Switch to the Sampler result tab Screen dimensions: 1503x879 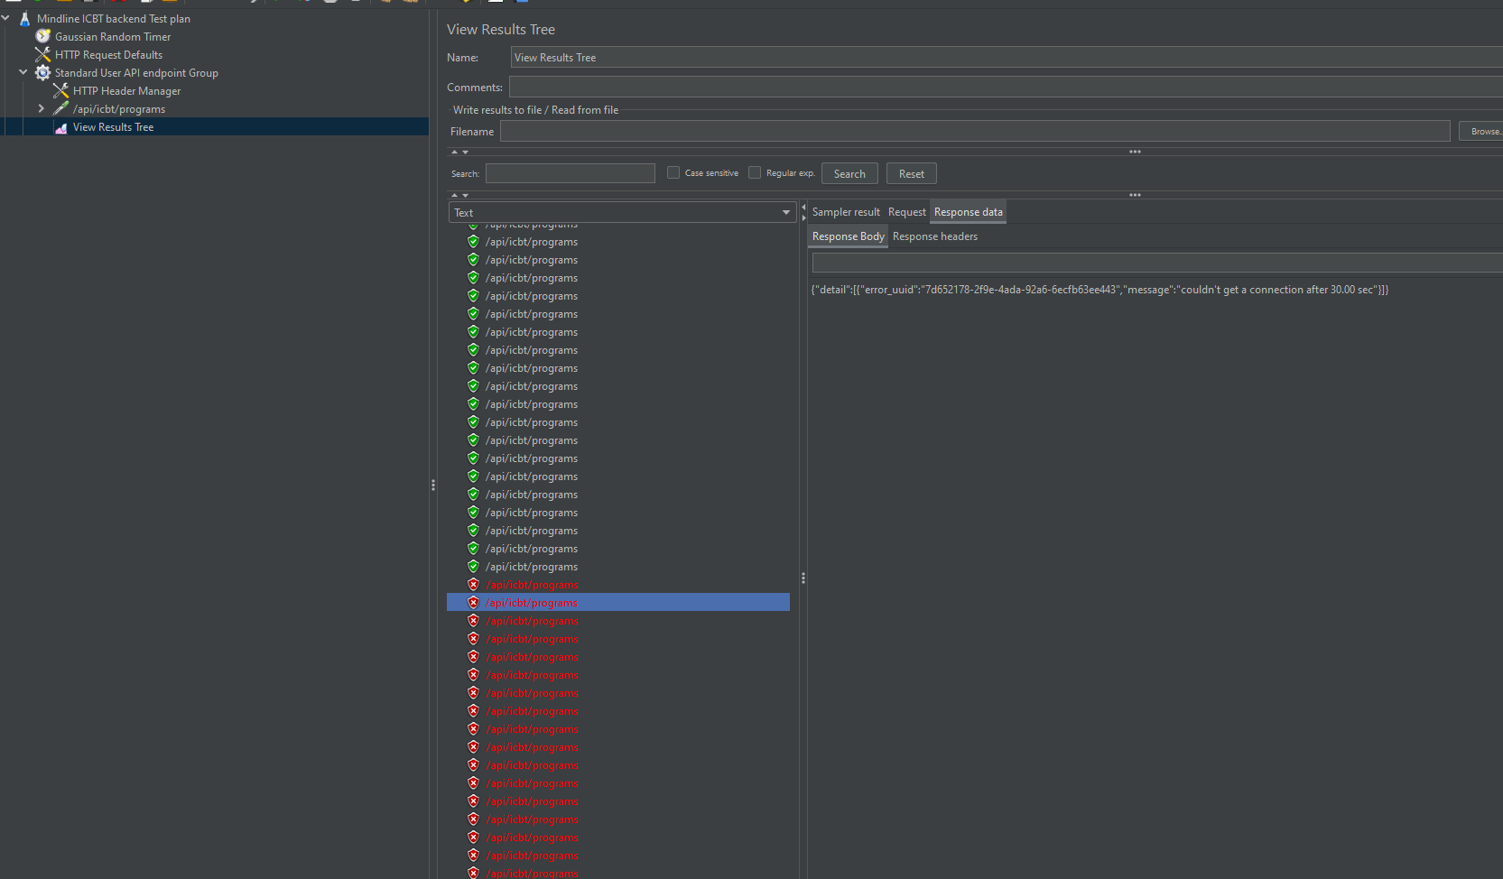pyautogui.click(x=846, y=212)
